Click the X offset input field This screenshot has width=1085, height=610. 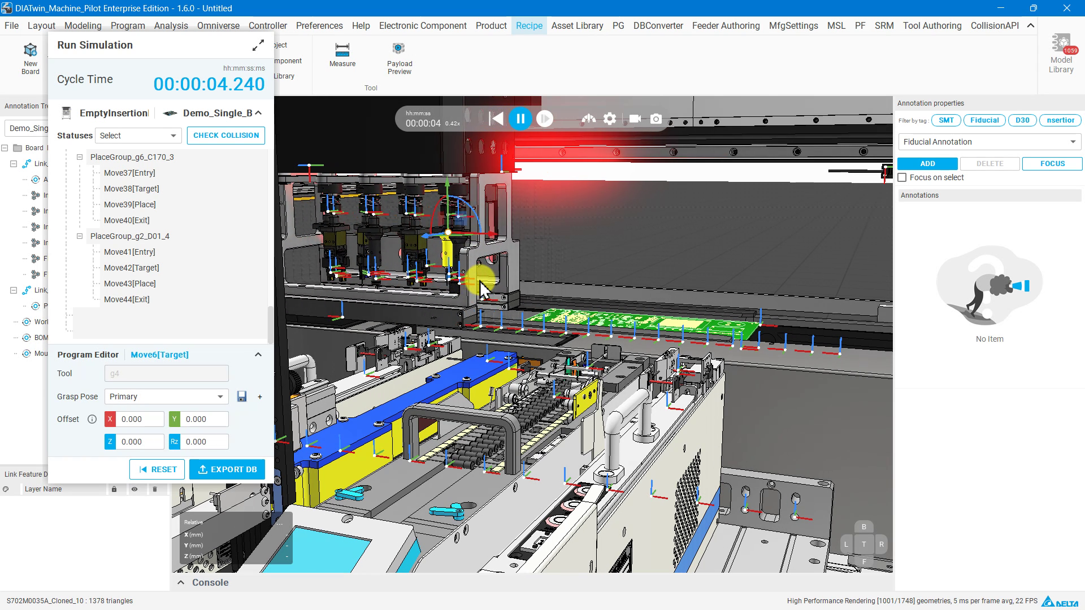tap(140, 419)
